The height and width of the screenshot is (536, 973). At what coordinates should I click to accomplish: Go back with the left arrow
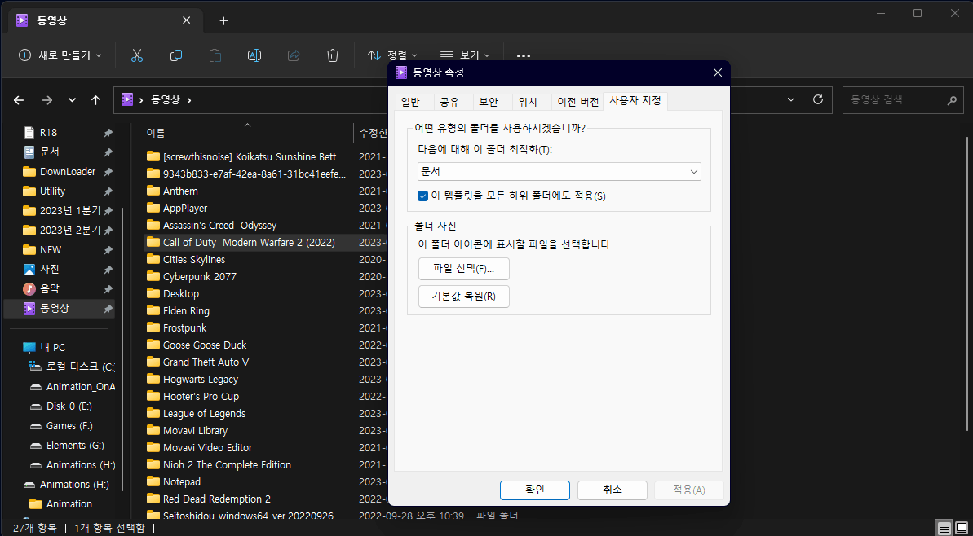pos(19,99)
